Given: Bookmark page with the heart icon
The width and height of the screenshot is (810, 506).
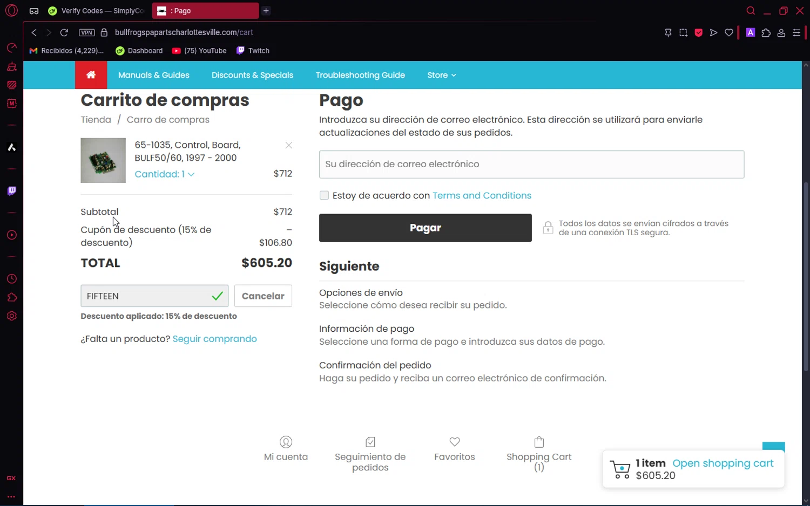Looking at the screenshot, I should click(728, 33).
